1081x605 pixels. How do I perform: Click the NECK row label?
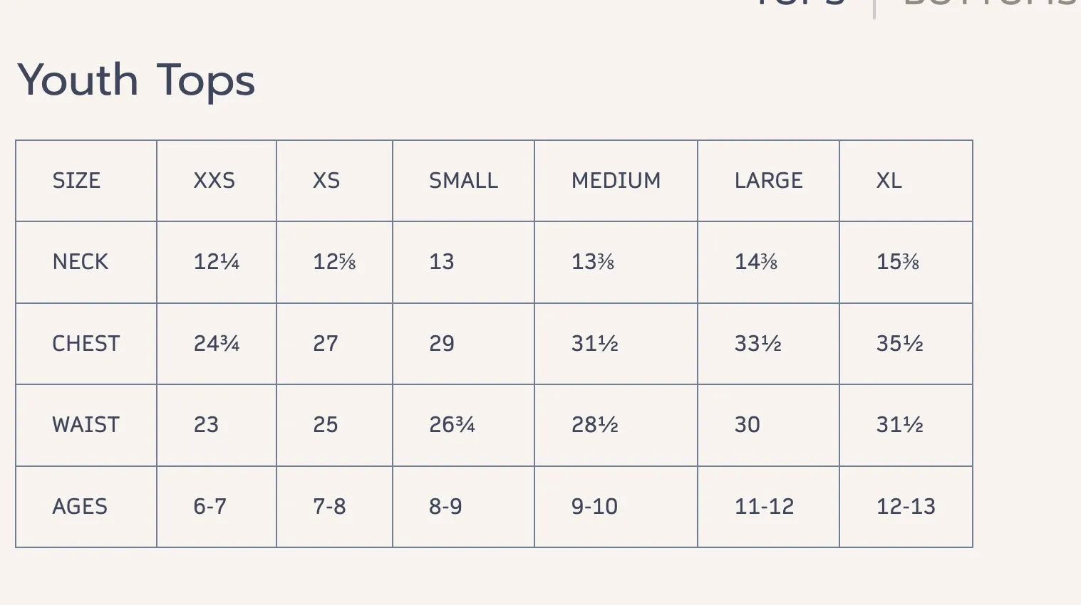click(x=81, y=262)
